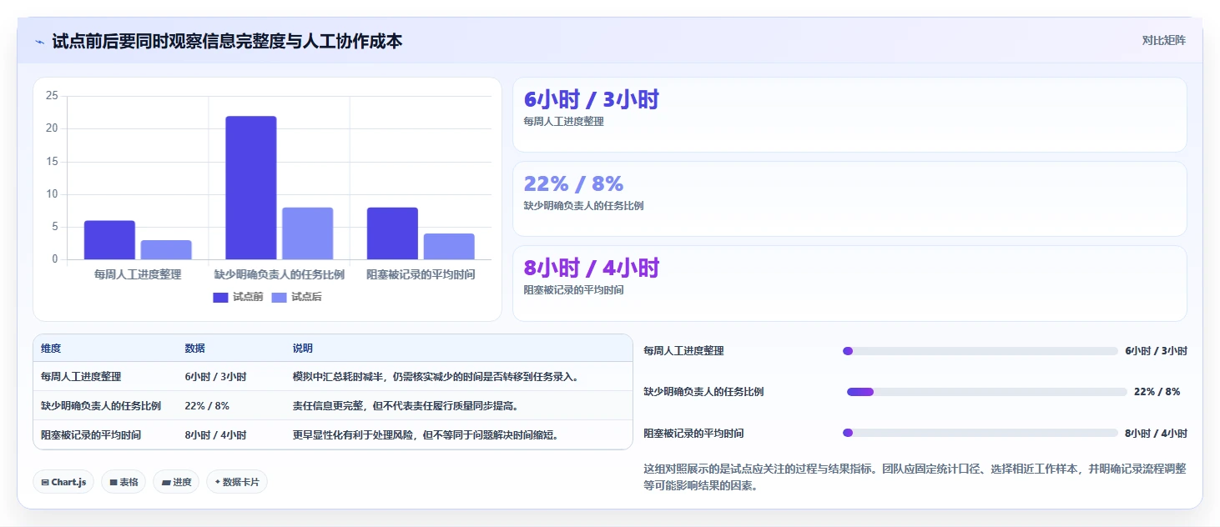Click the 说明 table column header
1220x527 pixels.
302,349
